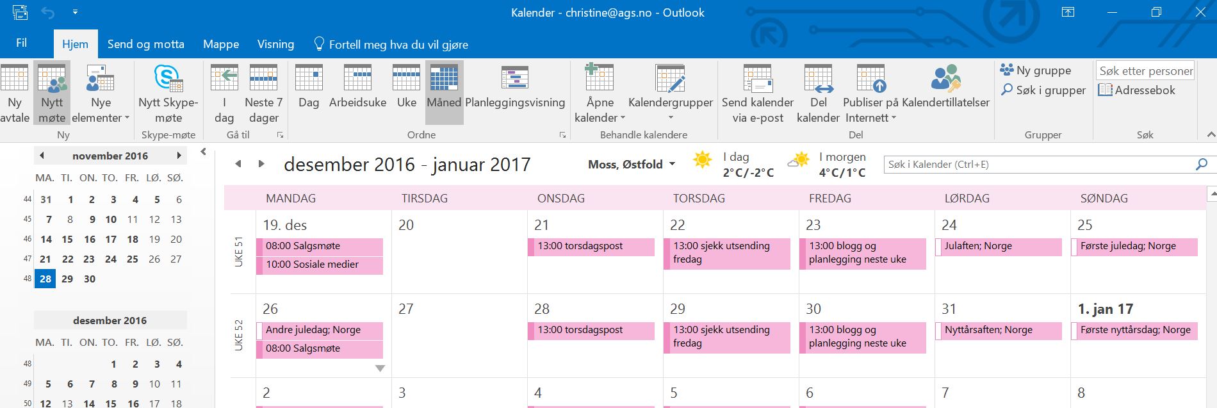Open the 08:00 Salgsmøte event on 19. des
Image resolution: width=1217 pixels, height=408 pixels.
[x=320, y=246]
